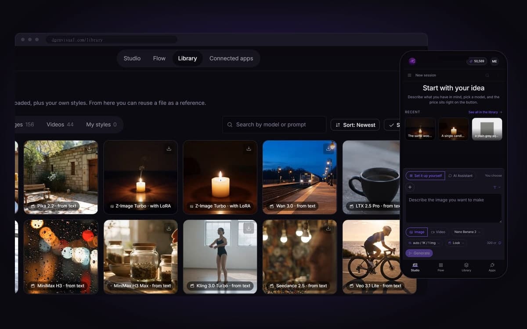Screen dimensions: 527x329
Task: Go to Flow in the phone bottom bar
Action: 441,268
